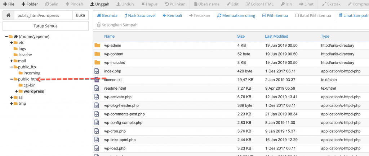
Task: Click the Batal Pilih Semua checkbox
Action: pos(297,16)
